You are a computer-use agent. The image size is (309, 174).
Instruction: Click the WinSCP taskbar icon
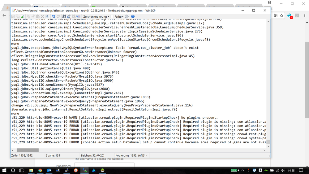pos(85,170)
